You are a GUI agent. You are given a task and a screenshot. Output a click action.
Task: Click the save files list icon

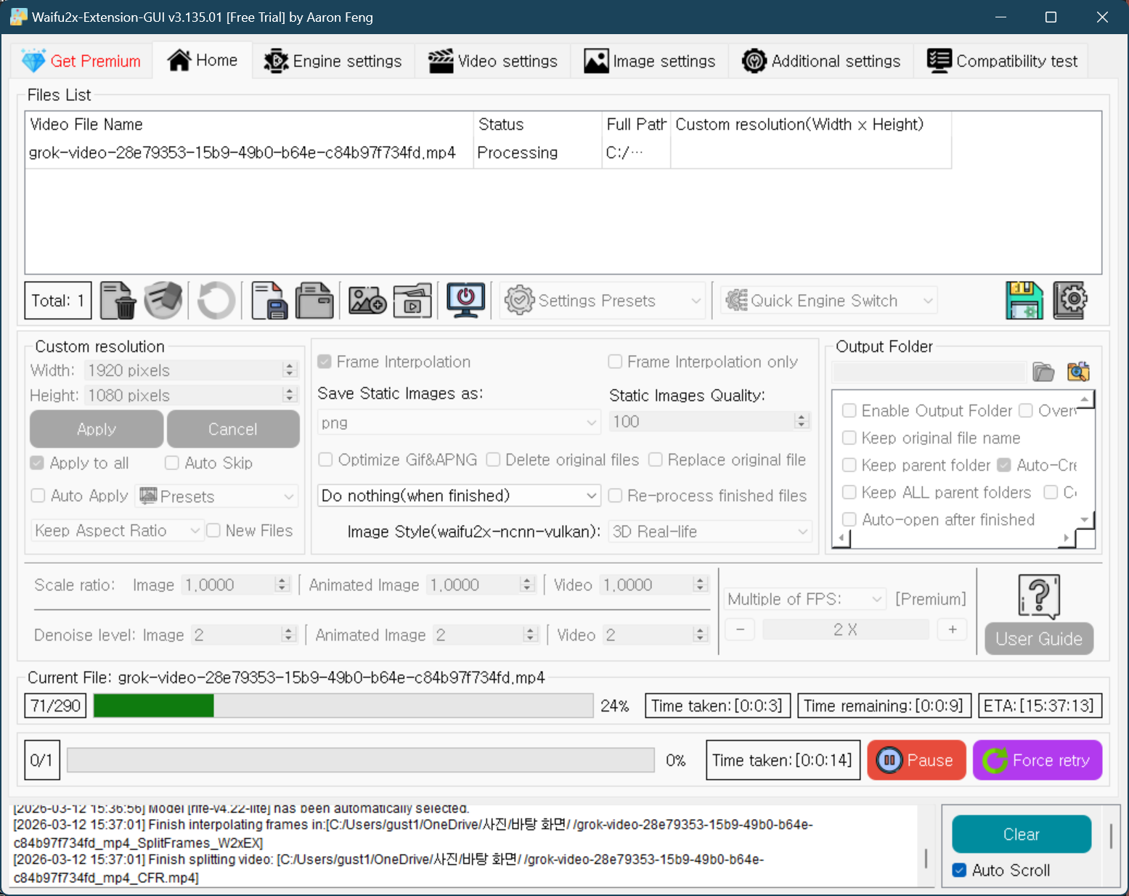(x=269, y=301)
